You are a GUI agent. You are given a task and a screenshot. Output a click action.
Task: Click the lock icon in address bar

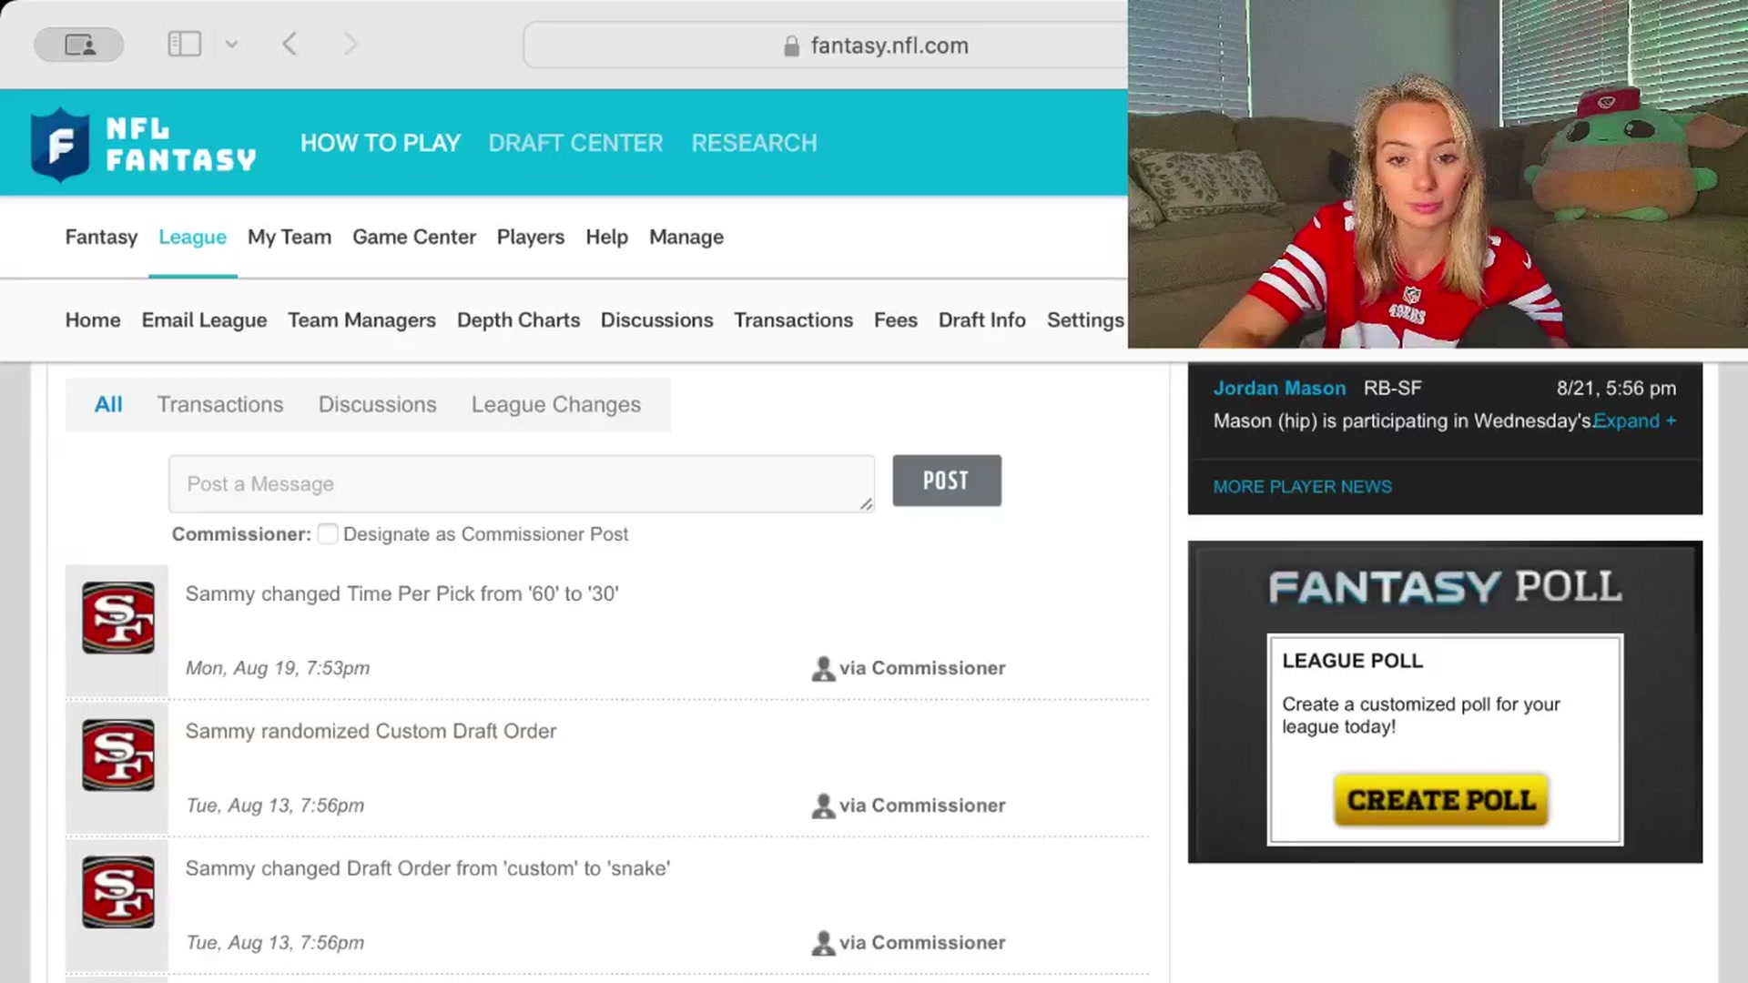791,46
